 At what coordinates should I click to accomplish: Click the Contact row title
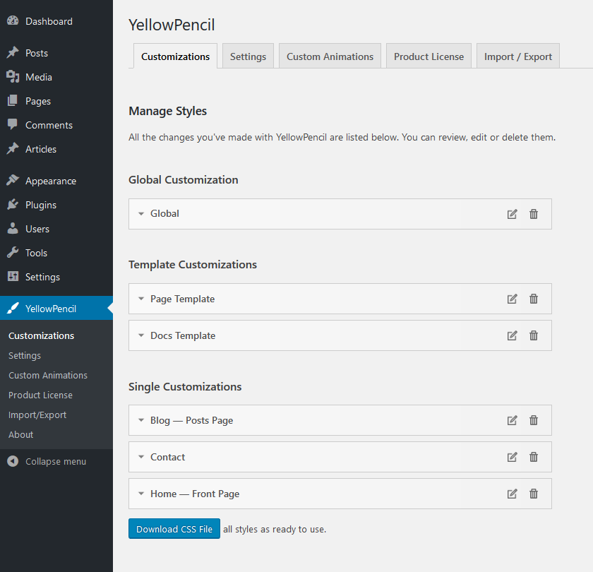pyautogui.click(x=167, y=457)
